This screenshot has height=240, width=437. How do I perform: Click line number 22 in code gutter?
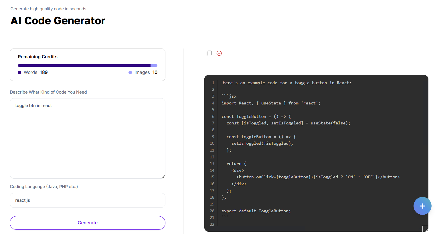click(x=212, y=224)
